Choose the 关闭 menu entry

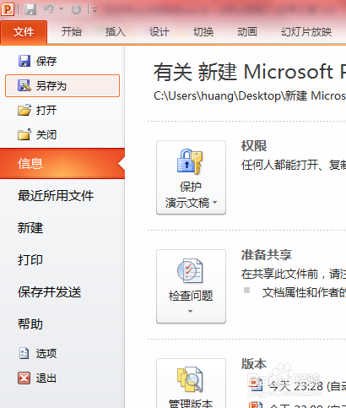pyautogui.click(x=62, y=134)
